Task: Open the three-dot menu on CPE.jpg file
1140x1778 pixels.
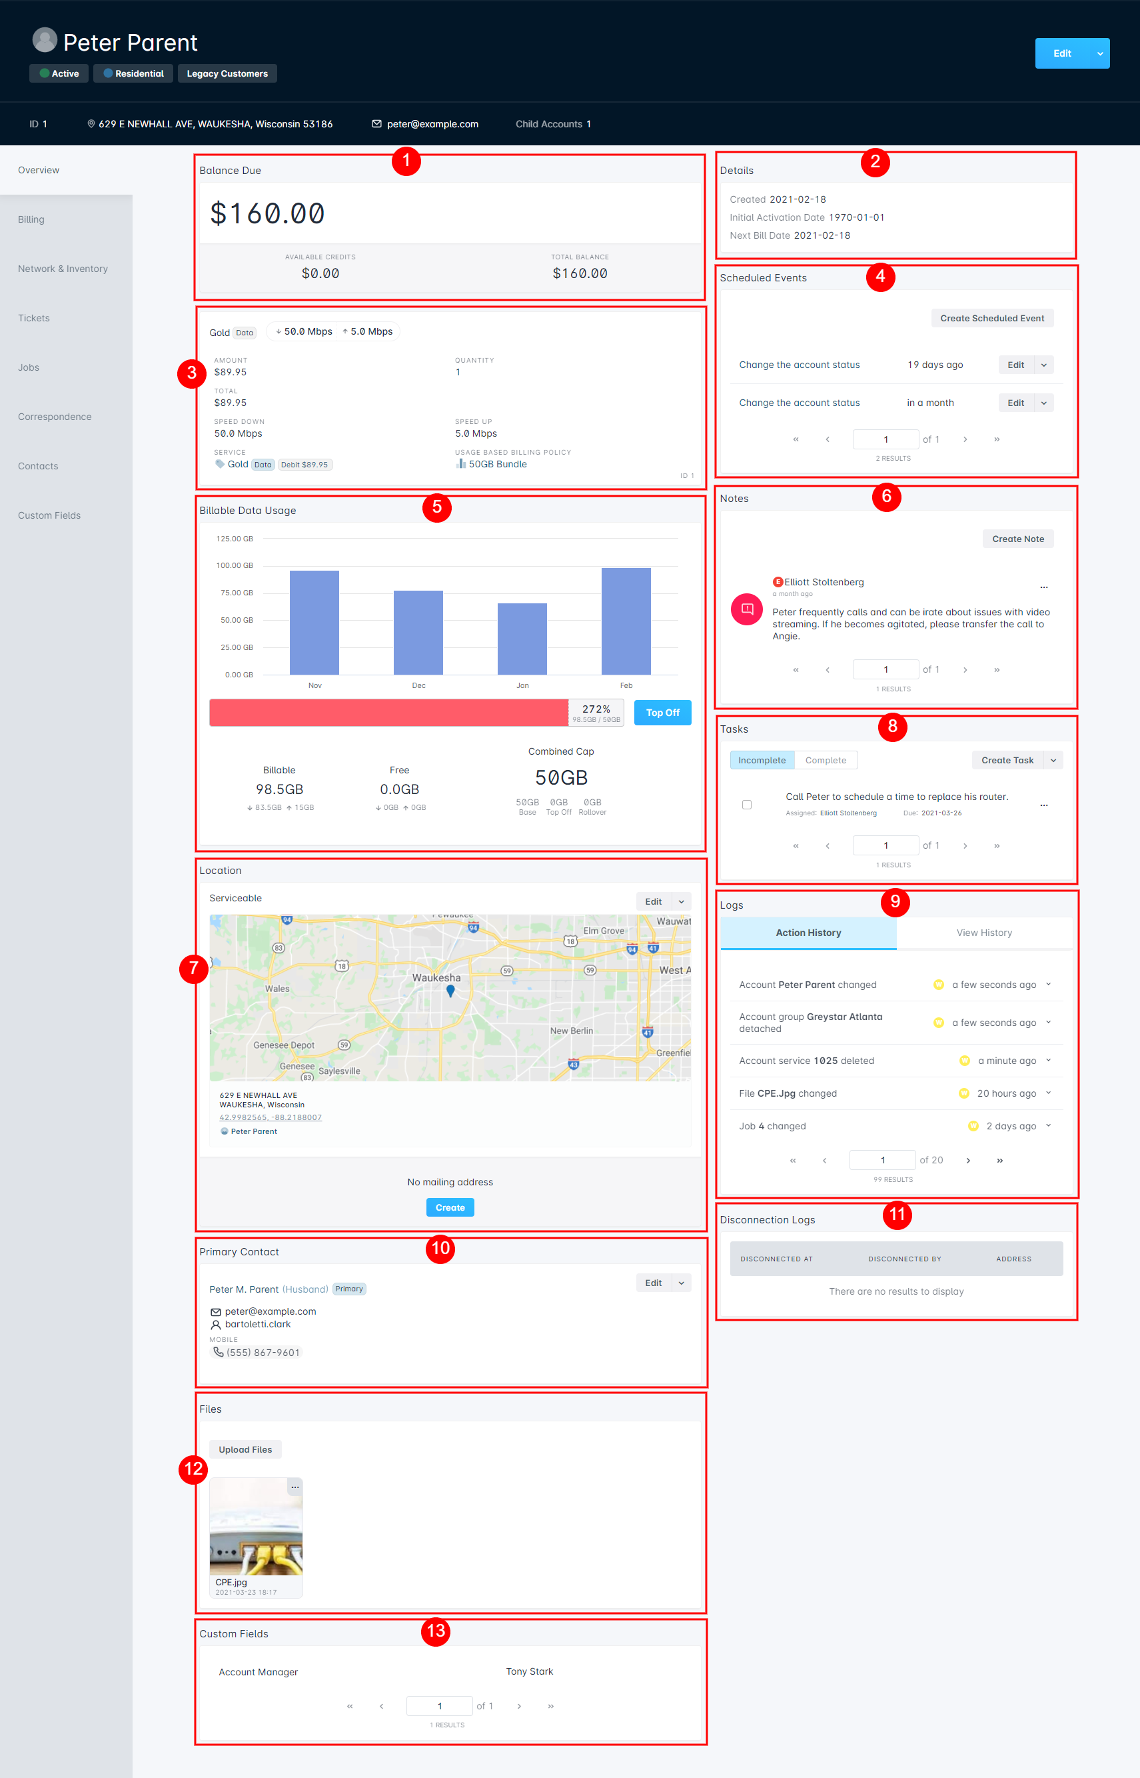Action: [x=294, y=1487]
